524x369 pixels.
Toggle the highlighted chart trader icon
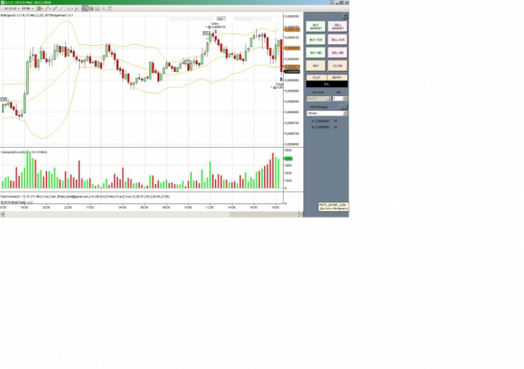[x=84, y=9]
